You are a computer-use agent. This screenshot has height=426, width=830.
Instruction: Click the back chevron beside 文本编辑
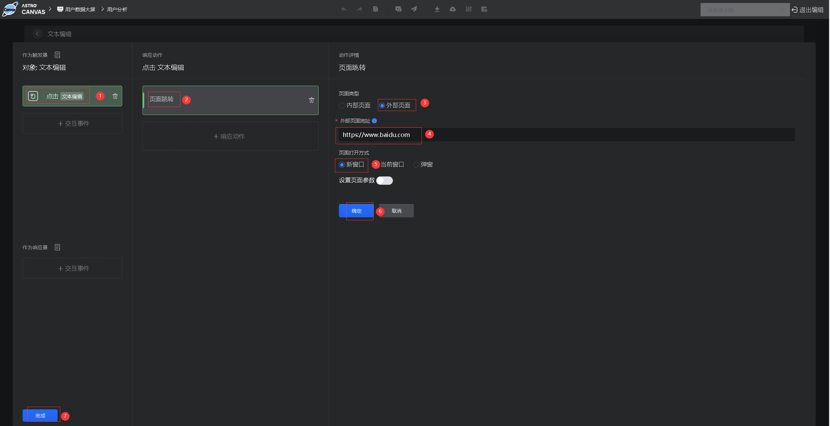(37, 34)
